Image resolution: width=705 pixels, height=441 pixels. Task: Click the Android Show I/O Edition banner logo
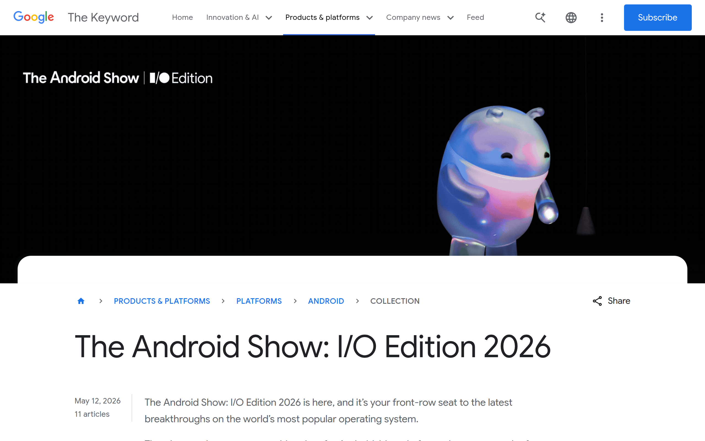(118, 78)
